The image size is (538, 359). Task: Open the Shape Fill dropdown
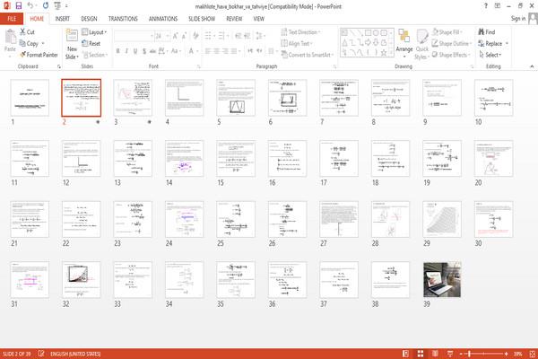[x=447, y=32]
